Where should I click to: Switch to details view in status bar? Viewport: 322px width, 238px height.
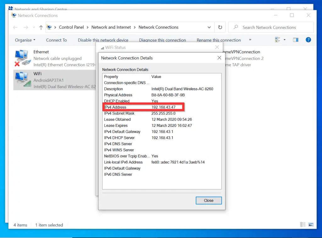click(303, 225)
